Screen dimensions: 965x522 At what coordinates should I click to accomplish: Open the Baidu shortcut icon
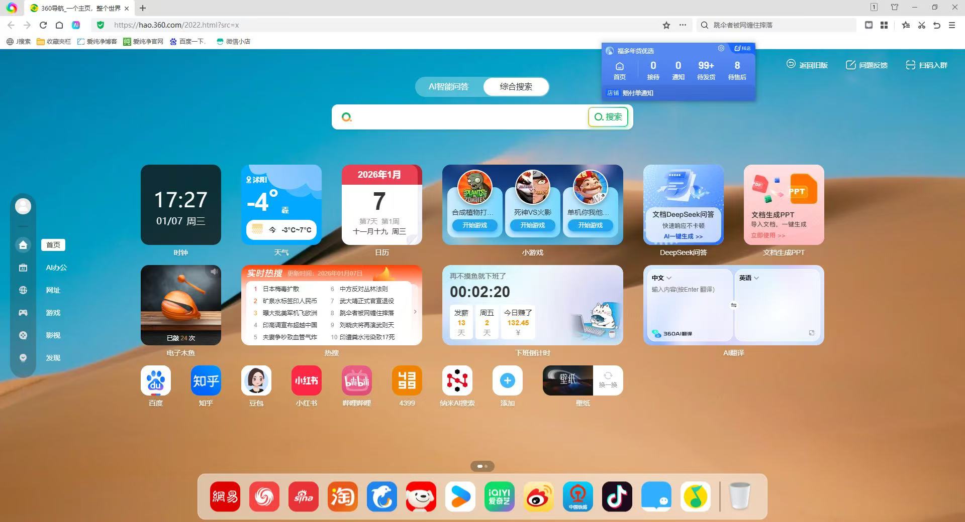pos(156,381)
